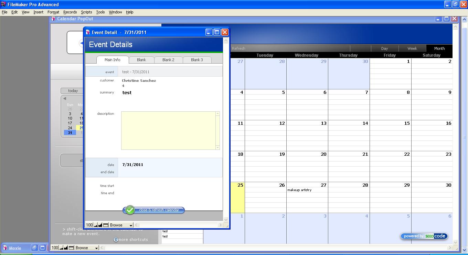Toggle status toolbar icon in Event Detail window
The image size is (468, 255).
point(106,225)
